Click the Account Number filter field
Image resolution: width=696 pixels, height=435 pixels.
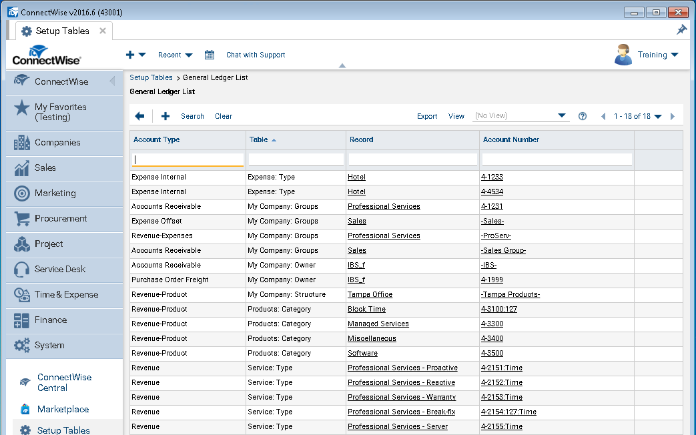[x=557, y=160]
